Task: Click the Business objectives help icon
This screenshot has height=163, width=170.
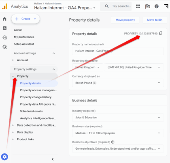Action: pyautogui.click(x=113, y=142)
